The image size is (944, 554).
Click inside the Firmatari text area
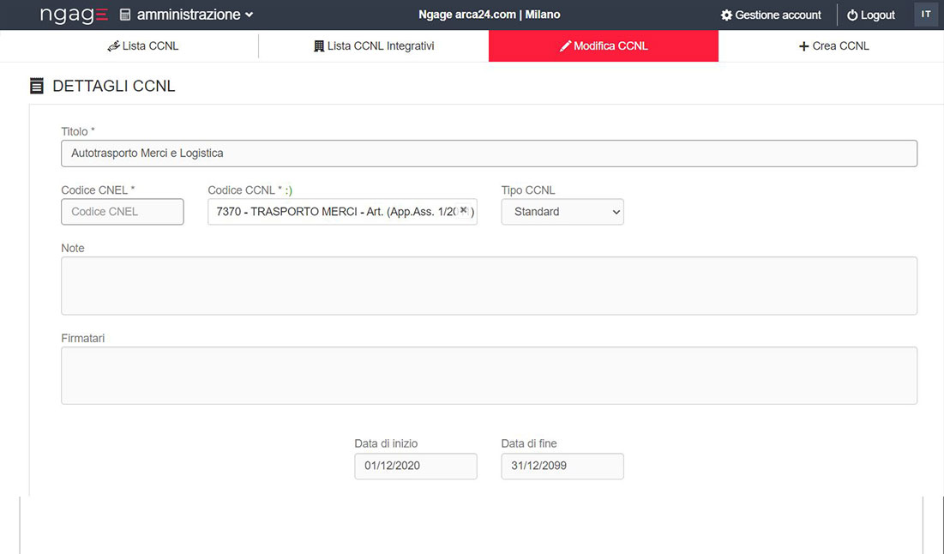489,376
